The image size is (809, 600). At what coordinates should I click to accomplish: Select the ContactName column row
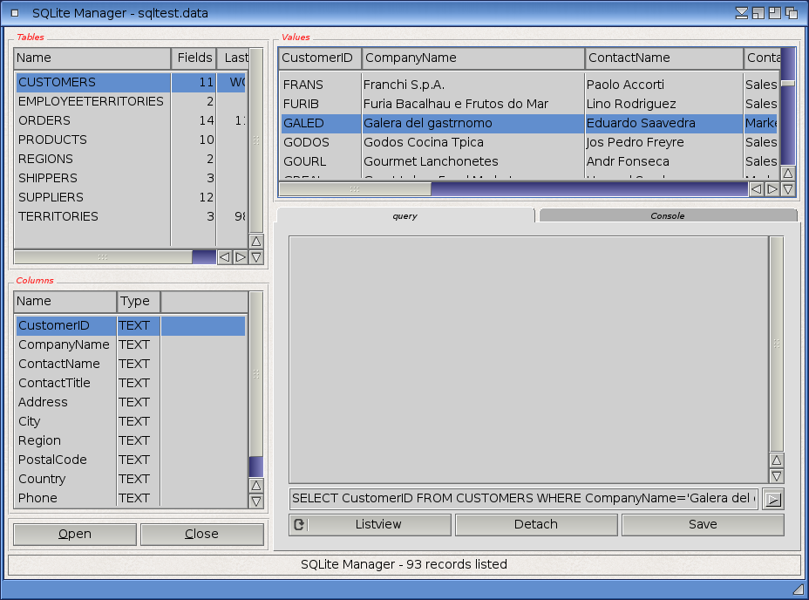(130, 364)
